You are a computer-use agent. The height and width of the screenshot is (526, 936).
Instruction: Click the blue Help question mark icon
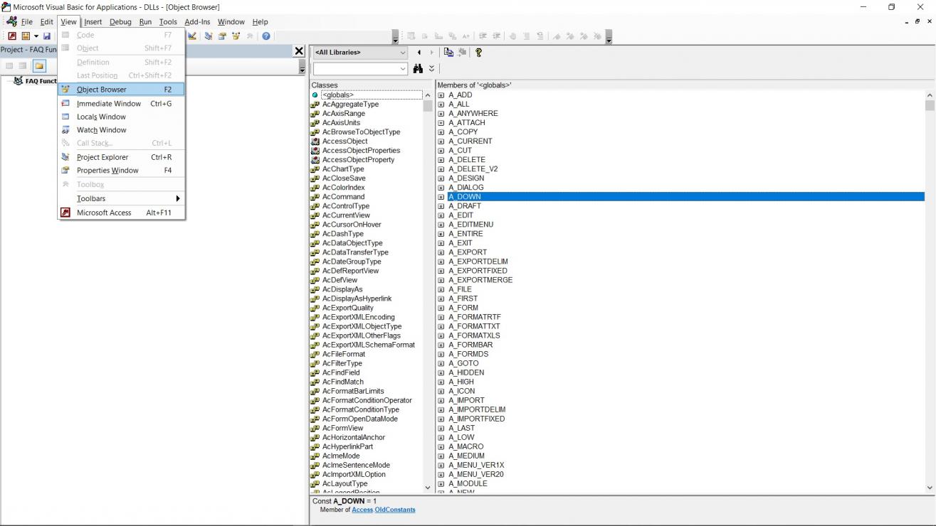pos(265,36)
